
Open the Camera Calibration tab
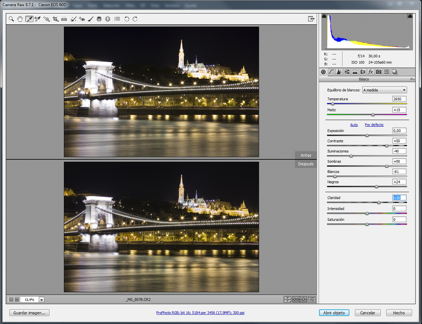379,72
